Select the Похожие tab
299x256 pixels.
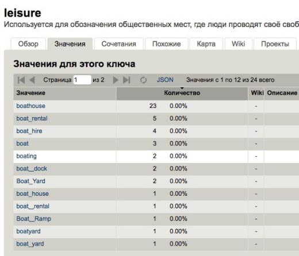pos(166,44)
